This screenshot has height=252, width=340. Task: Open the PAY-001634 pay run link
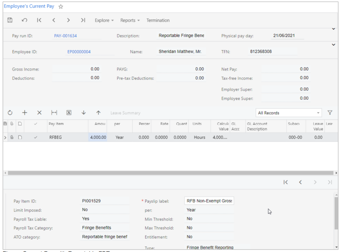click(65, 36)
